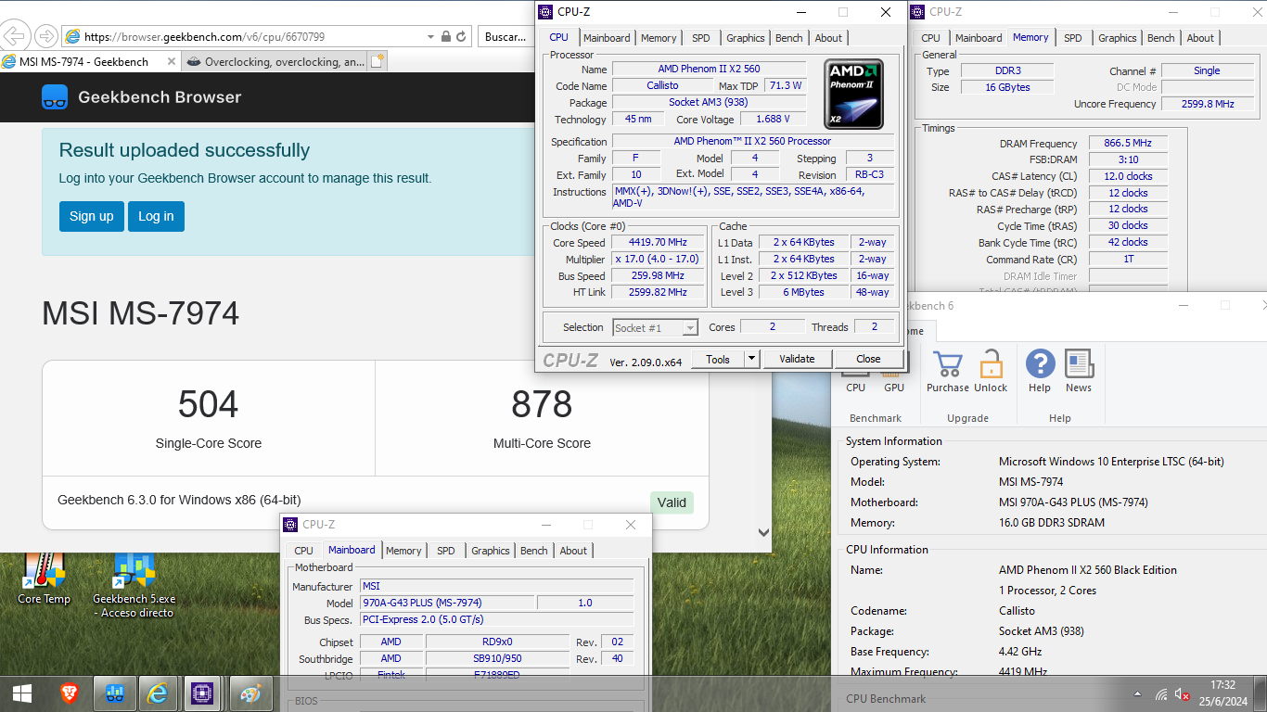Open the Bench tab in front CPU-Z window
The width and height of the screenshot is (1267, 712).
coord(789,38)
